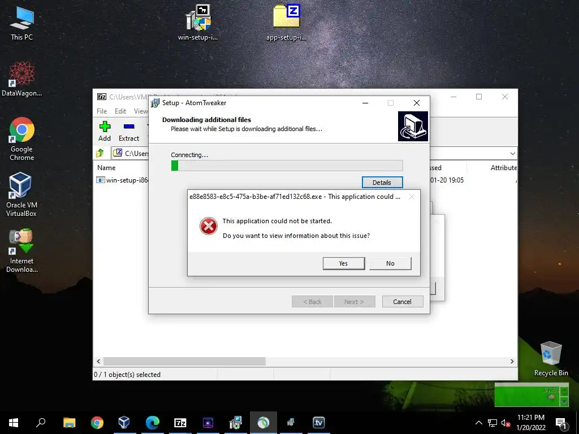Select the DataWagon desktop shortcut
This screenshot has height=434, width=579.
coord(22,79)
